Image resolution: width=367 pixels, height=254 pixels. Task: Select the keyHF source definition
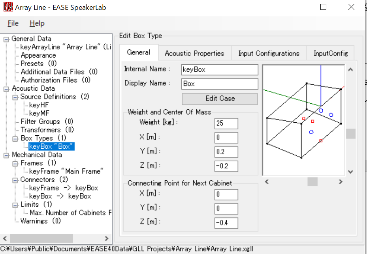(x=39, y=105)
